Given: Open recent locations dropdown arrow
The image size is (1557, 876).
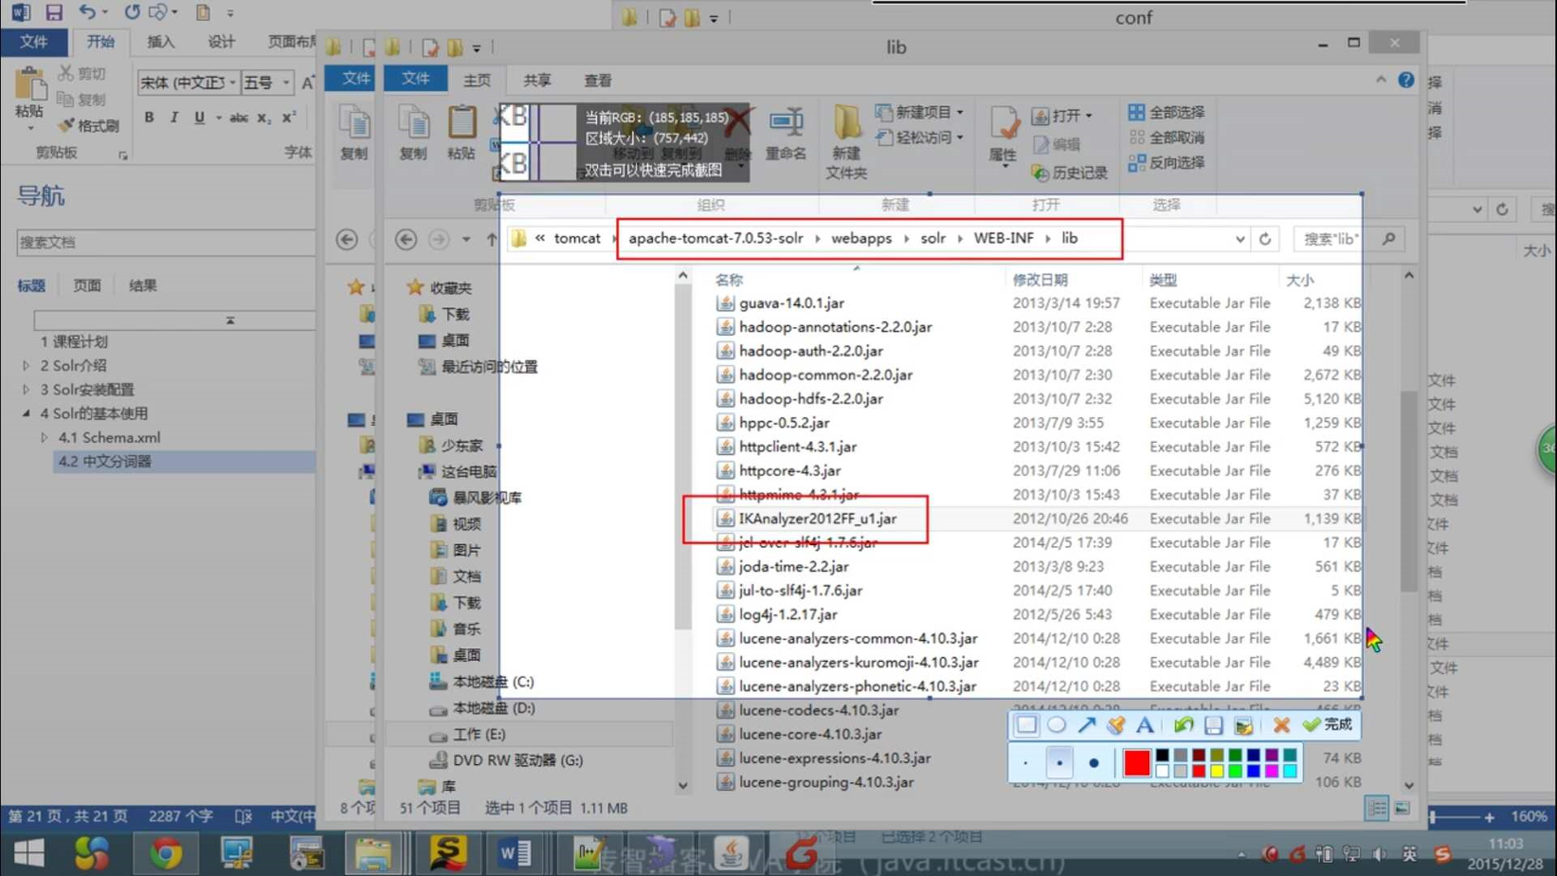Looking at the screenshot, I should pyautogui.click(x=466, y=239).
